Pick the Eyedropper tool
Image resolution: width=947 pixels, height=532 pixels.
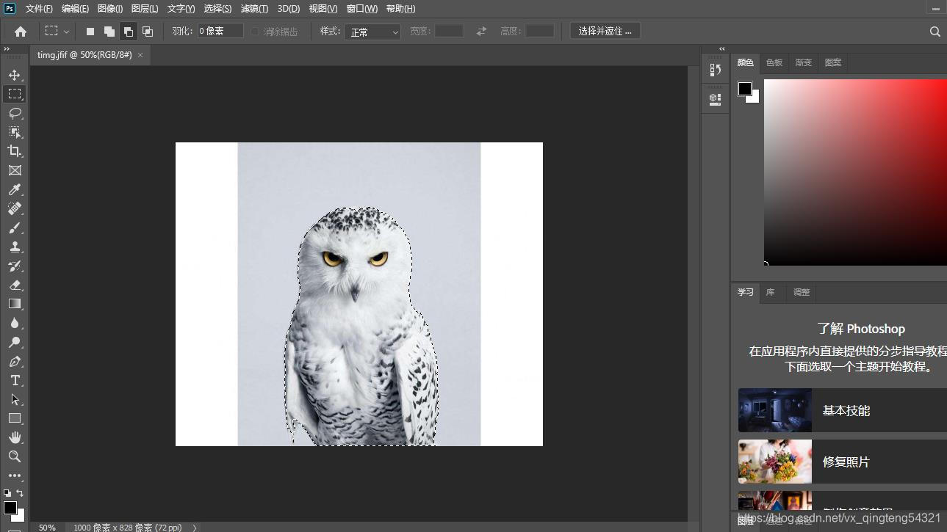(x=15, y=189)
